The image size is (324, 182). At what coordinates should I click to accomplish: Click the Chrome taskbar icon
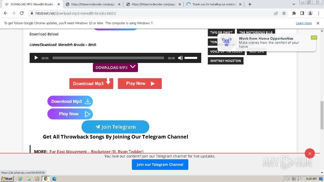pyautogui.click(x=46, y=179)
